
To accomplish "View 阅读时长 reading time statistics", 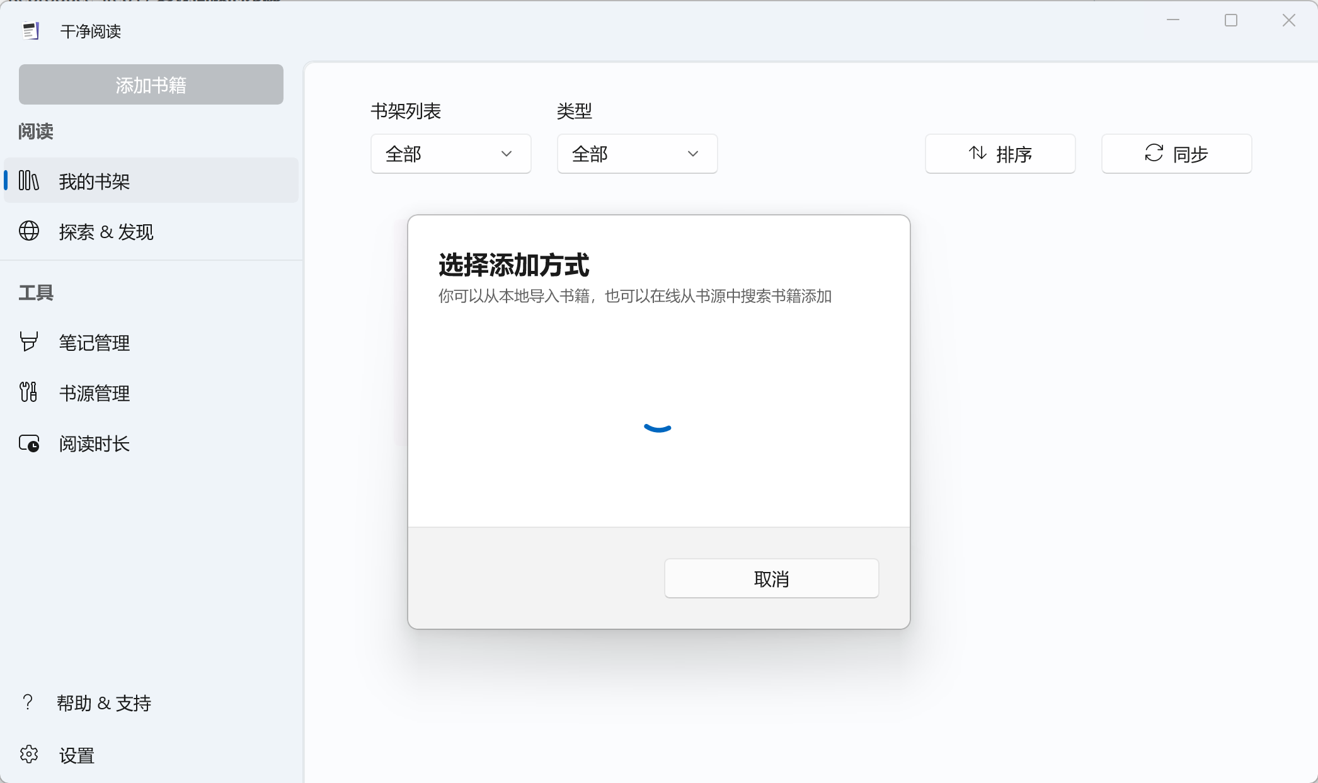I will click(93, 443).
